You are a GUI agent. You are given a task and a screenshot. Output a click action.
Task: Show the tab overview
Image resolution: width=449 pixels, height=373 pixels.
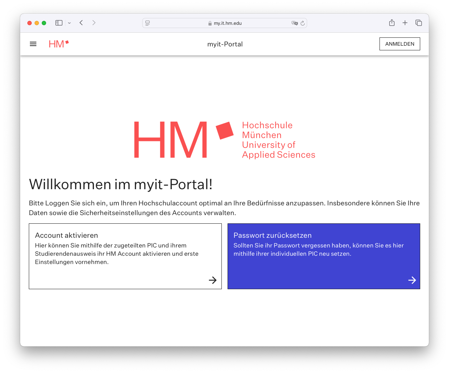click(x=419, y=23)
